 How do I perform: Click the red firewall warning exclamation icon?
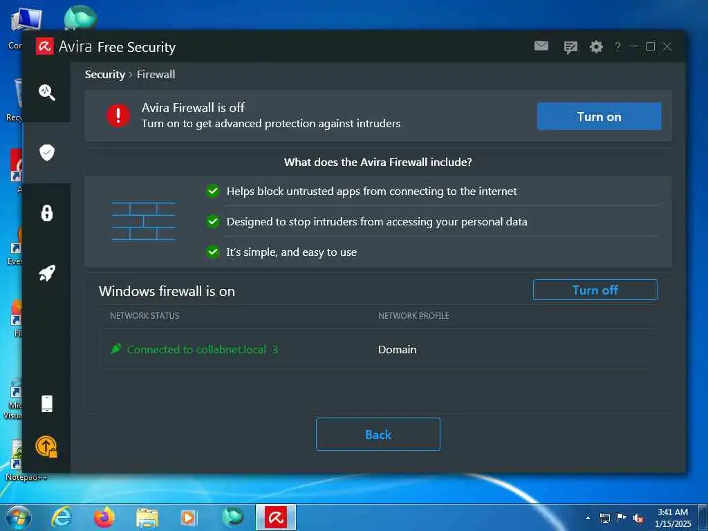[x=118, y=115]
